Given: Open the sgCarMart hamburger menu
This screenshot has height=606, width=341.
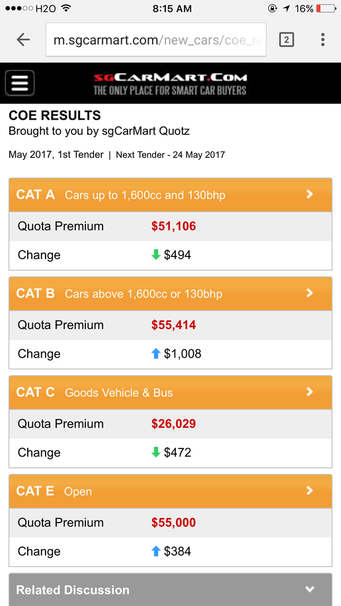Looking at the screenshot, I should pos(20,83).
